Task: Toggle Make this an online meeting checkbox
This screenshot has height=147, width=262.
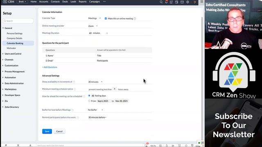Action: coord(106,18)
